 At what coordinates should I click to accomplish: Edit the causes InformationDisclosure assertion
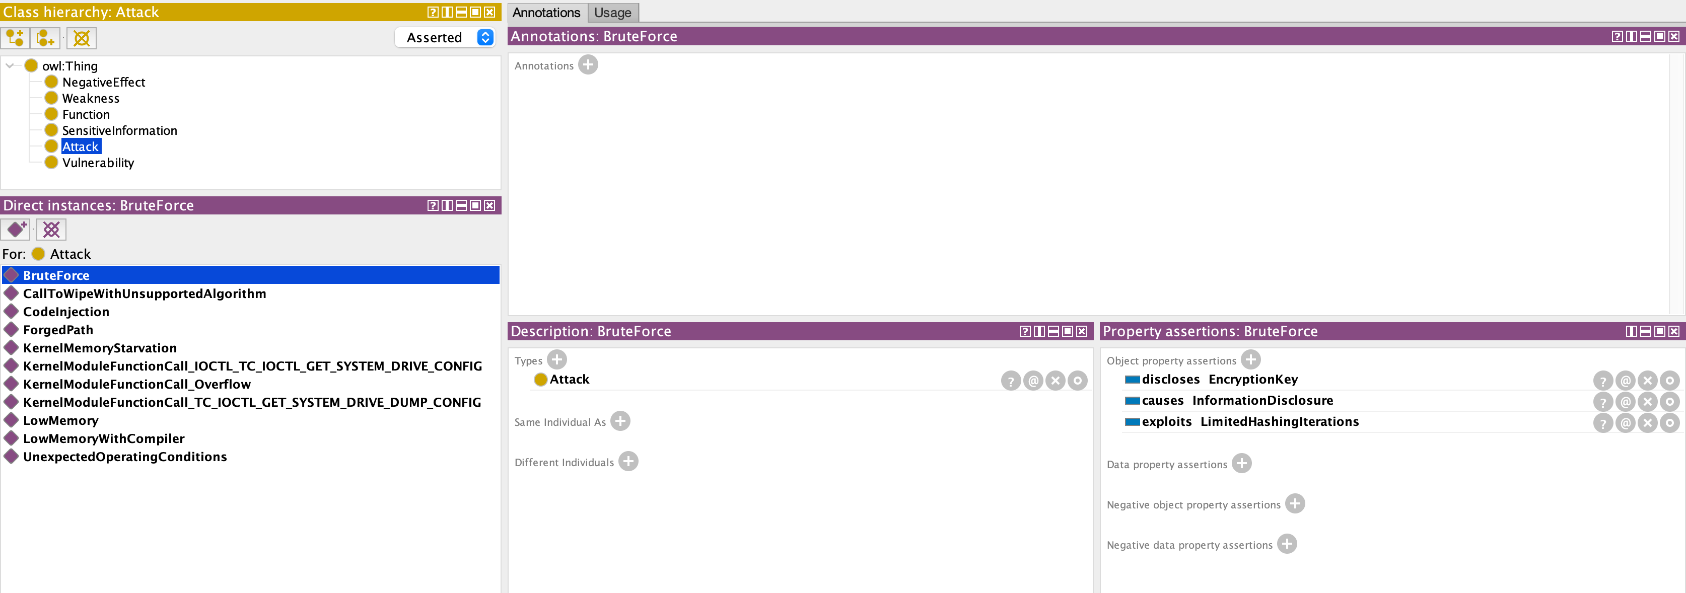click(x=1669, y=401)
